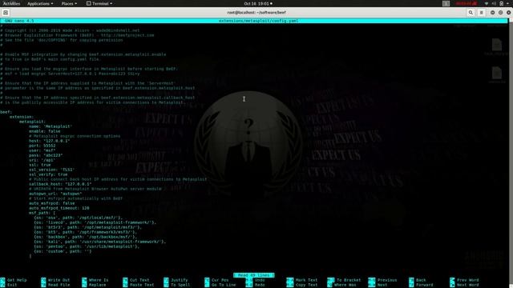Click the 'auto_msfrpcd_timeout: 120' line

(x=59, y=208)
